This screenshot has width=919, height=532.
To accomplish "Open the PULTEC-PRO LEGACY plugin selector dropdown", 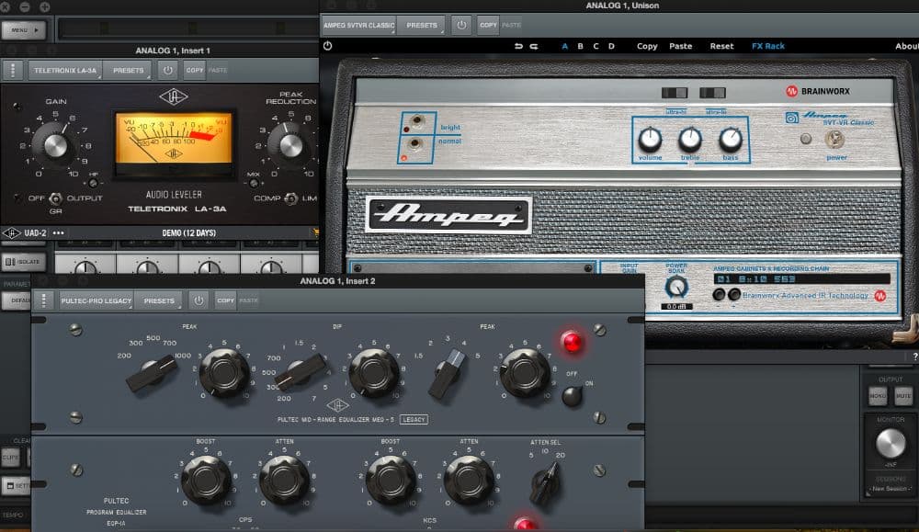I will point(96,300).
